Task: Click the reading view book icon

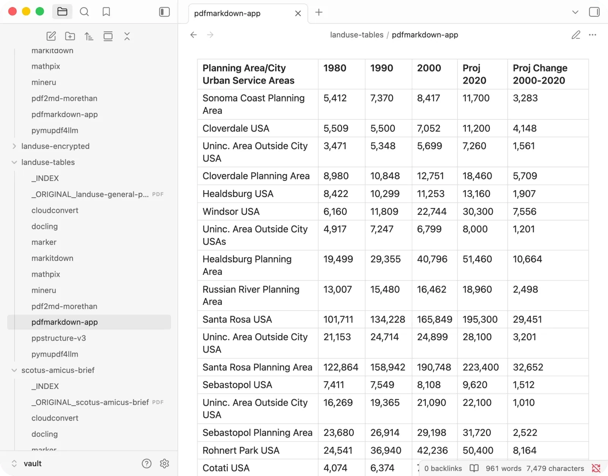Action: point(474,468)
